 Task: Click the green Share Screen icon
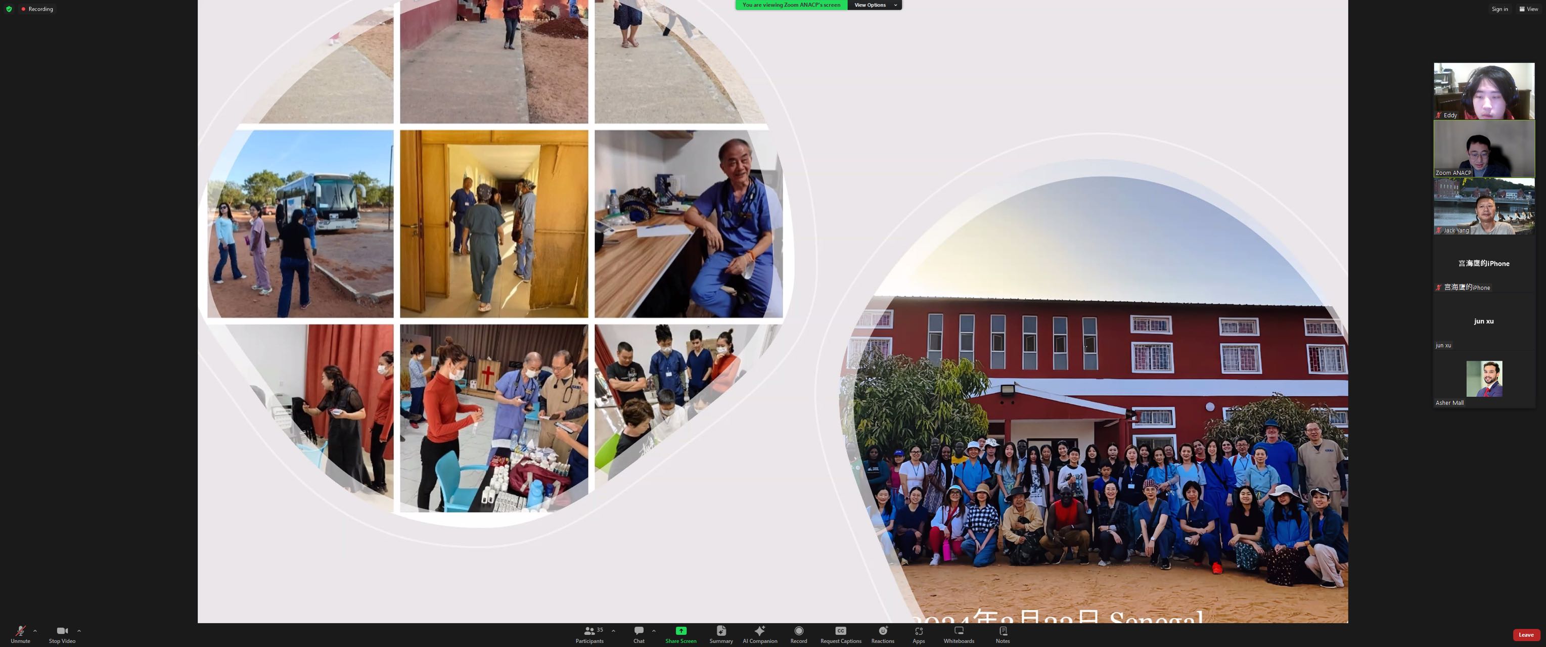[680, 631]
